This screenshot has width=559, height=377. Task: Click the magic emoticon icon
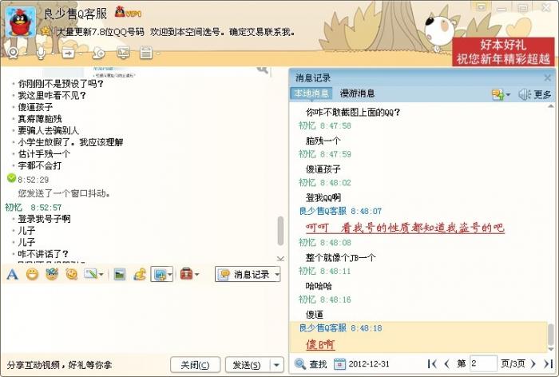coord(52,274)
